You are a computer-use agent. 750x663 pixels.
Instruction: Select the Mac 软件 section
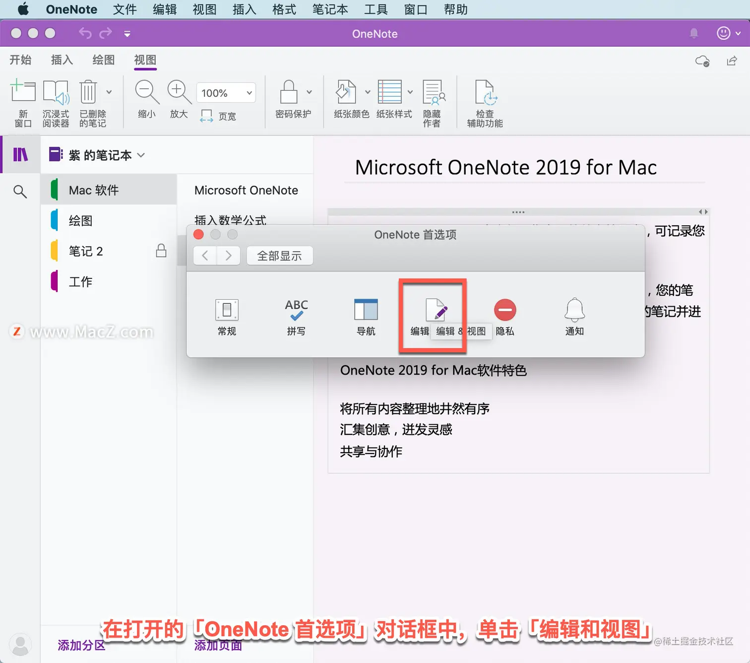point(109,190)
